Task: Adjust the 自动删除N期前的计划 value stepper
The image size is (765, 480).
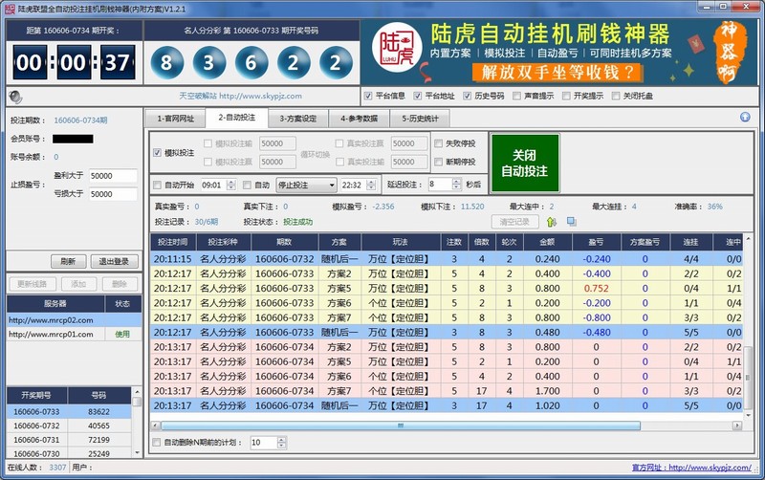Action: 281,443
